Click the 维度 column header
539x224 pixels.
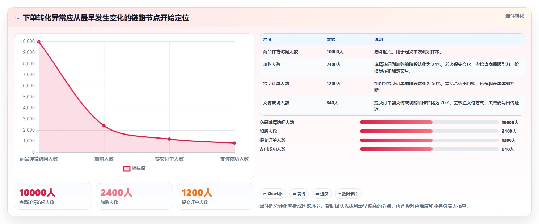coord(267,39)
